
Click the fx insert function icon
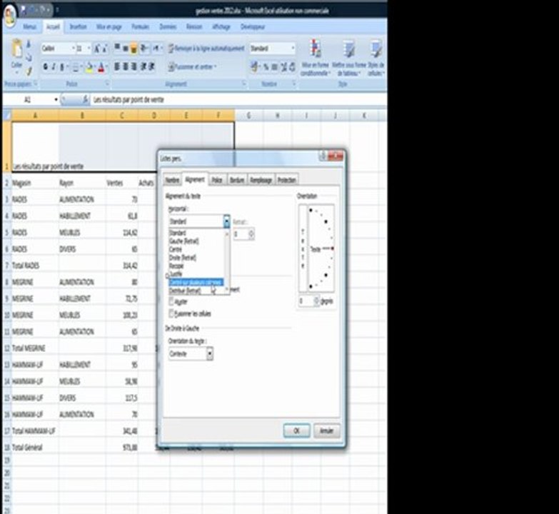pos(85,100)
